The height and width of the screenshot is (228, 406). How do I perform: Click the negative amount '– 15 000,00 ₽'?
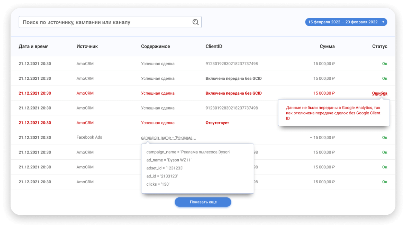point(322,138)
